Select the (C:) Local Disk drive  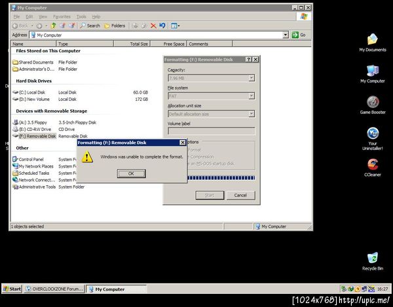[29, 92]
